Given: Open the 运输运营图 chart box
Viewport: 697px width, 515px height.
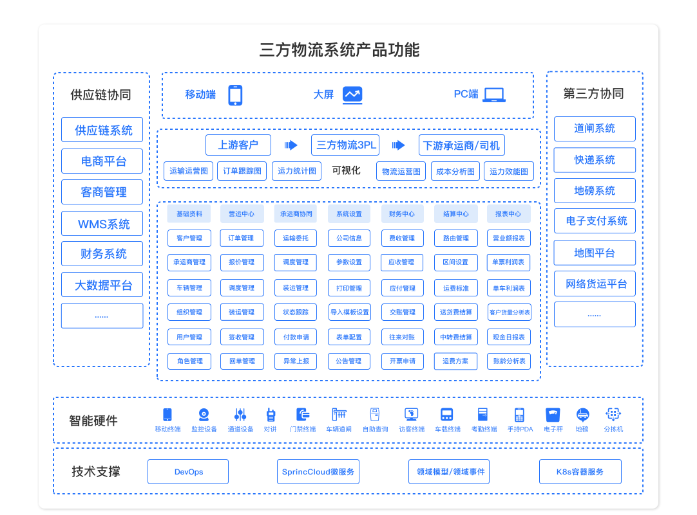Looking at the screenshot, I should coord(189,171).
